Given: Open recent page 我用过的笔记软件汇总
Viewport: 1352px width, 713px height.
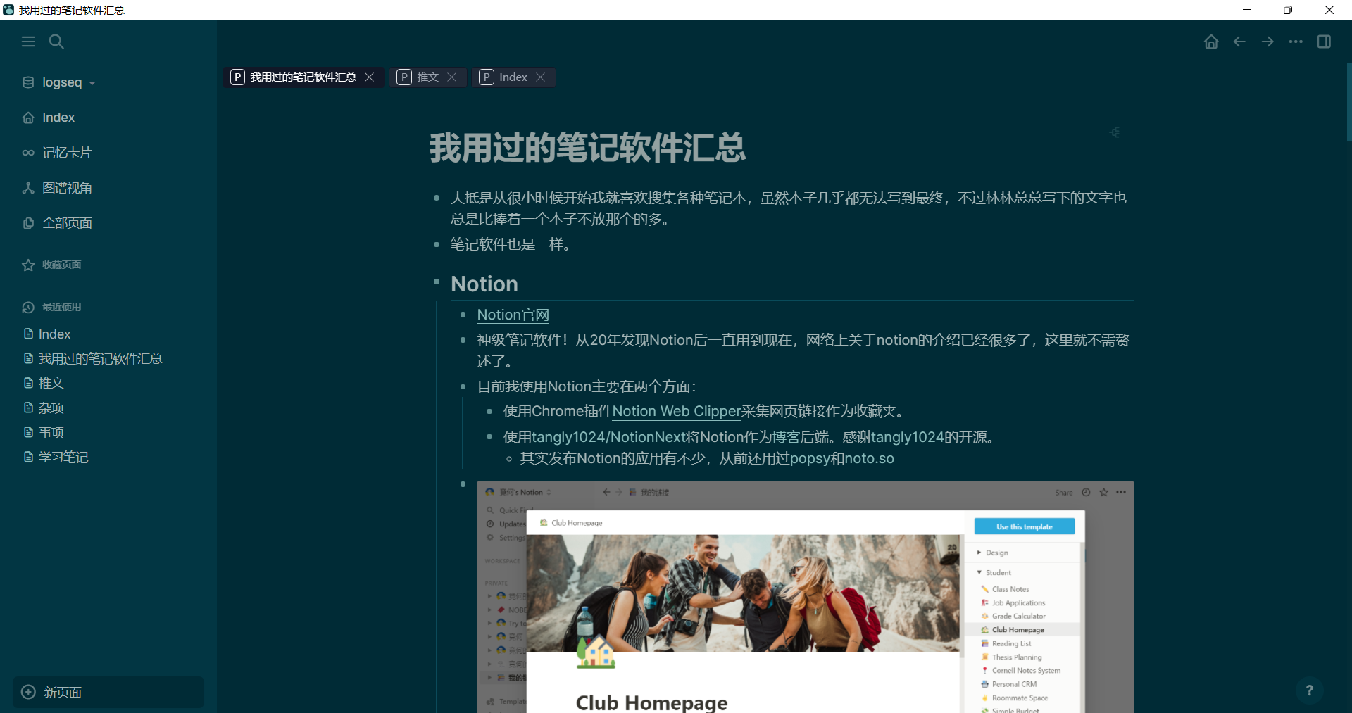Looking at the screenshot, I should point(100,358).
